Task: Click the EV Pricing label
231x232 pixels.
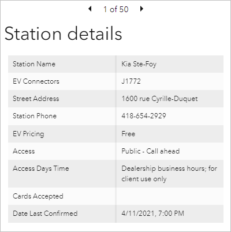Action: (x=28, y=134)
